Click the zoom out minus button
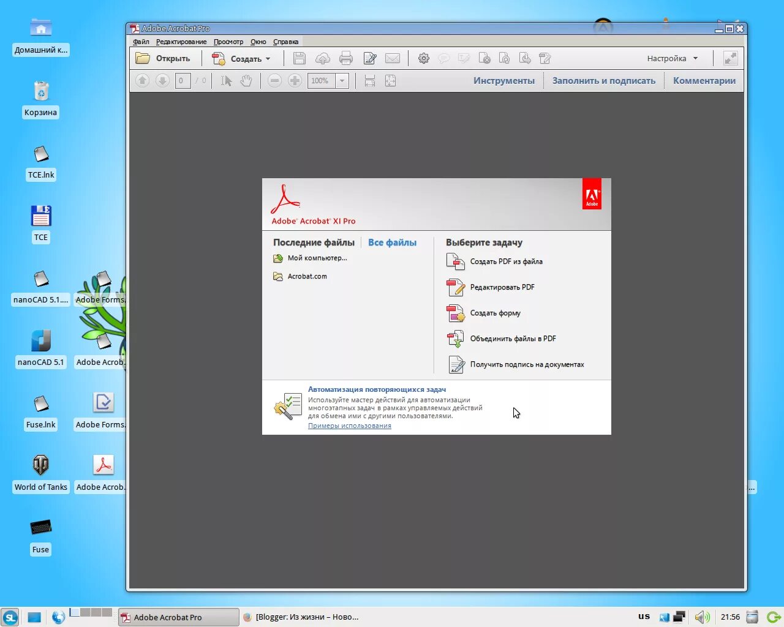Image resolution: width=784 pixels, height=627 pixels. click(x=275, y=81)
